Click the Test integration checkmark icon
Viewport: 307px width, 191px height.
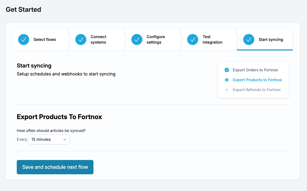(x=193, y=40)
